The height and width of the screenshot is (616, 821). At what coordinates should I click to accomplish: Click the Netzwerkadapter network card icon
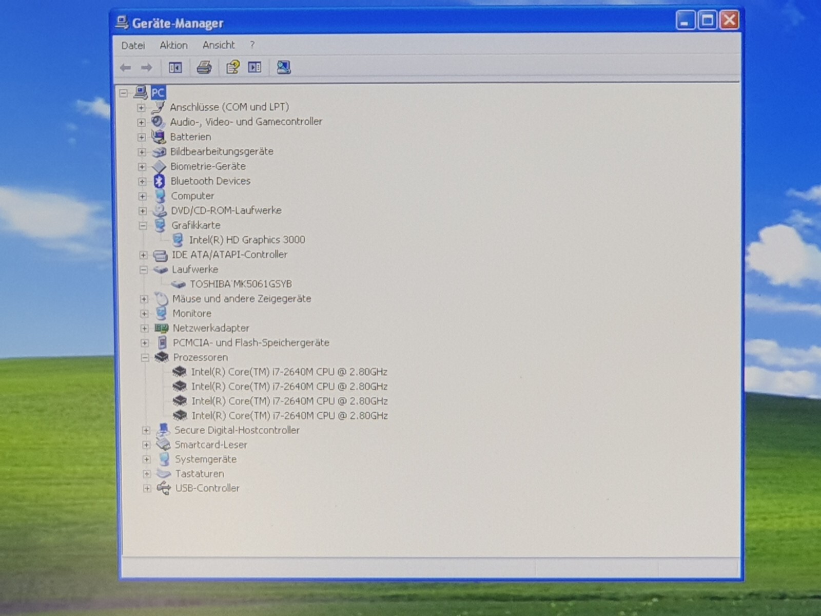coord(162,328)
